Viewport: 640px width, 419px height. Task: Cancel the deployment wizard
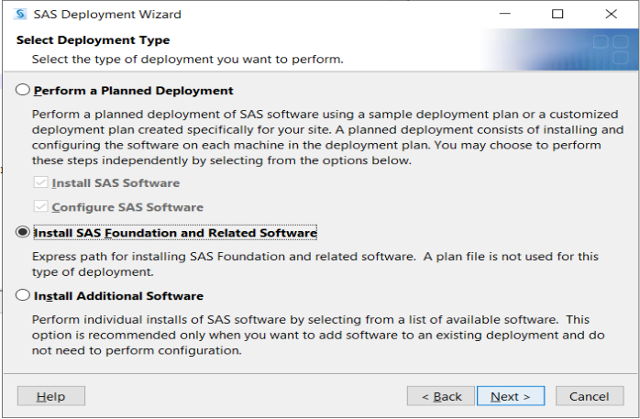590,396
